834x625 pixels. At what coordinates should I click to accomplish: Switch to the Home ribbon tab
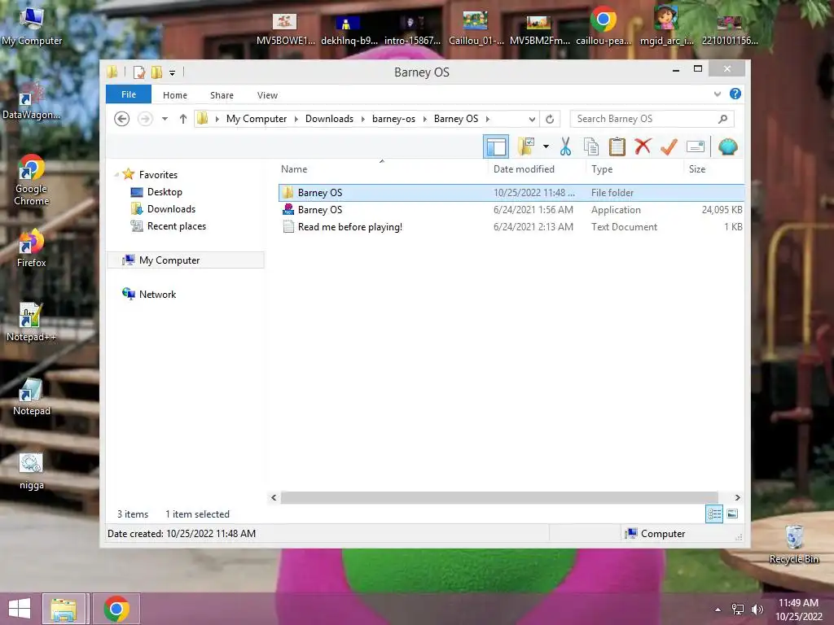coord(175,95)
